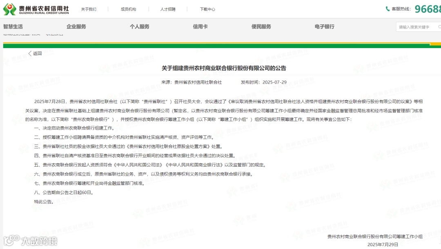Viewport: 441px width, 249px height.
Task: Click the line 八、公告期自公告之日起60日
Action: click(x=64, y=193)
